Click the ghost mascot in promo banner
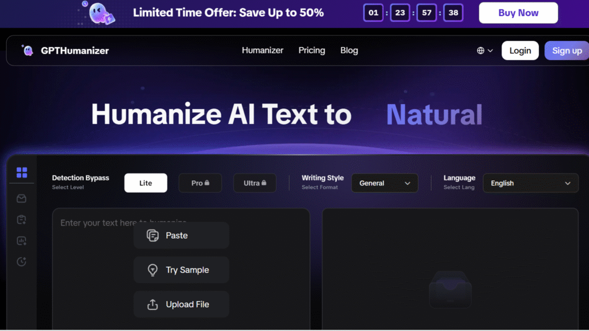The width and height of the screenshot is (589, 331). click(99, 12)
